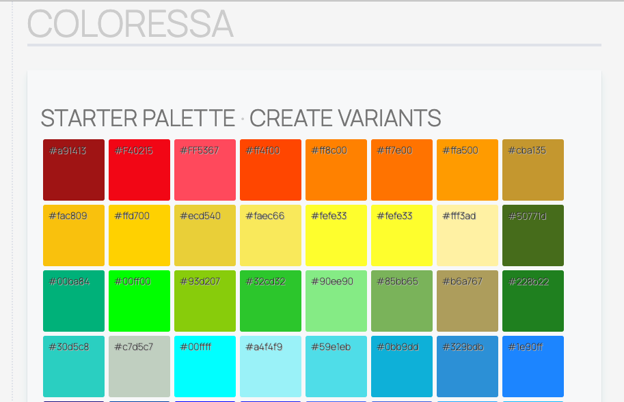The image size is (624, 402).
Task: Select the #00ff00 bright green swatch
Action: click(139, 301)
